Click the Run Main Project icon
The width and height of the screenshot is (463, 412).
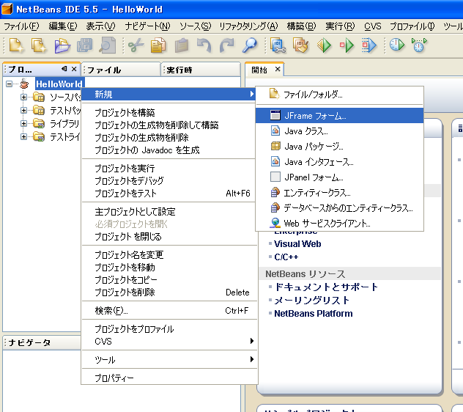tap(324, 45)
